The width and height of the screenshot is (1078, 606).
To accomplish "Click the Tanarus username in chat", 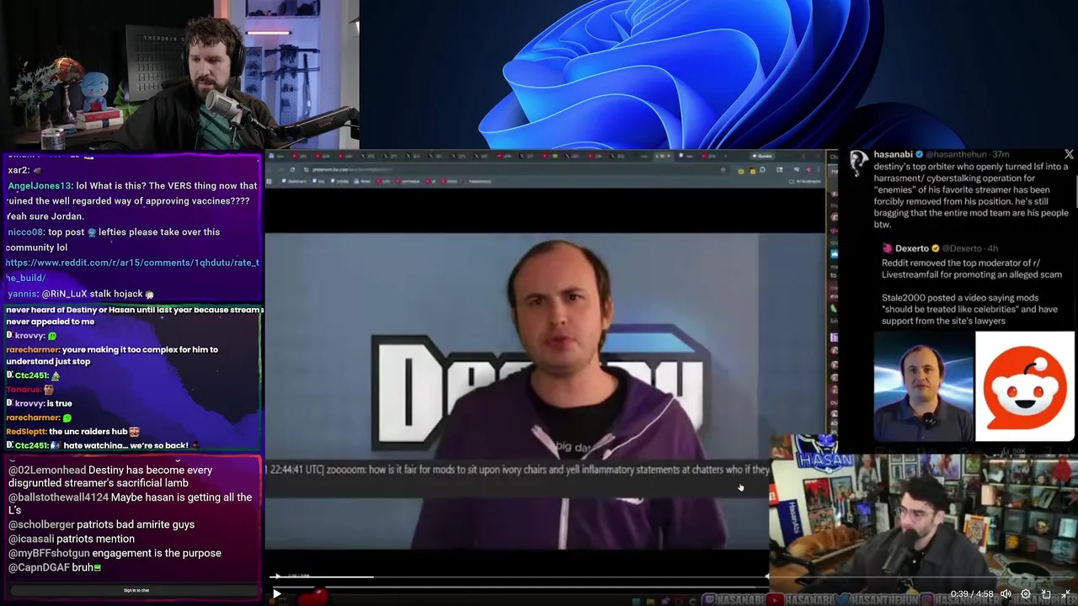I will tap(24, 390).
